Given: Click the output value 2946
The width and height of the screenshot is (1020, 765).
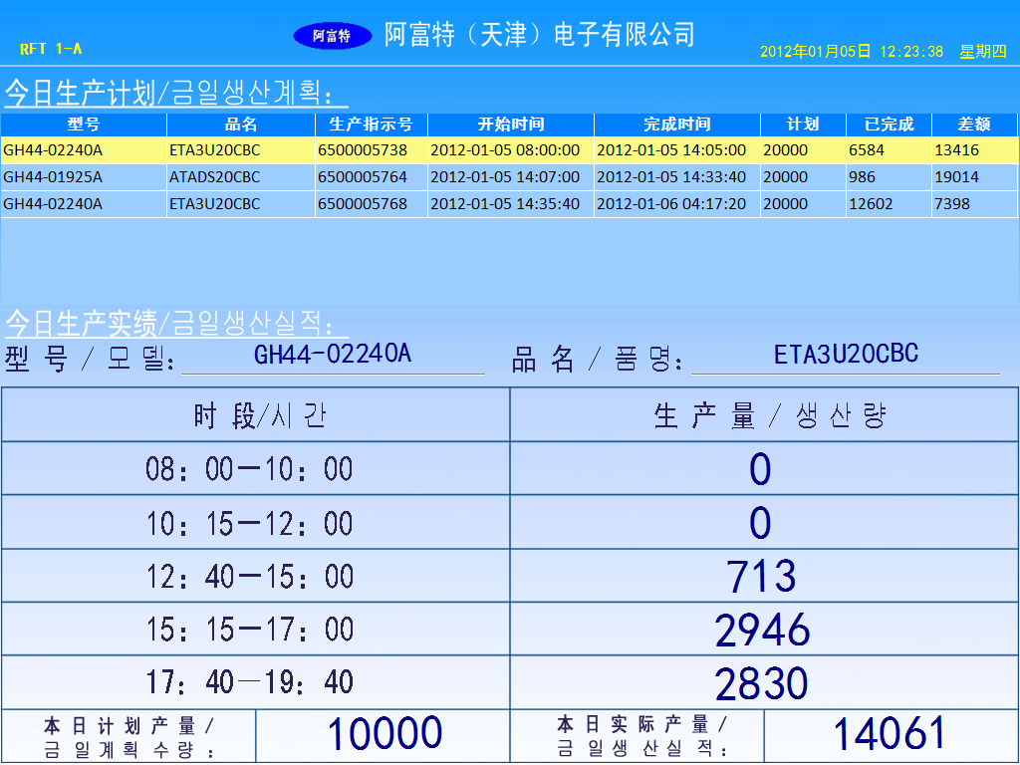Looking at the screenshot, I should point(764,630).
